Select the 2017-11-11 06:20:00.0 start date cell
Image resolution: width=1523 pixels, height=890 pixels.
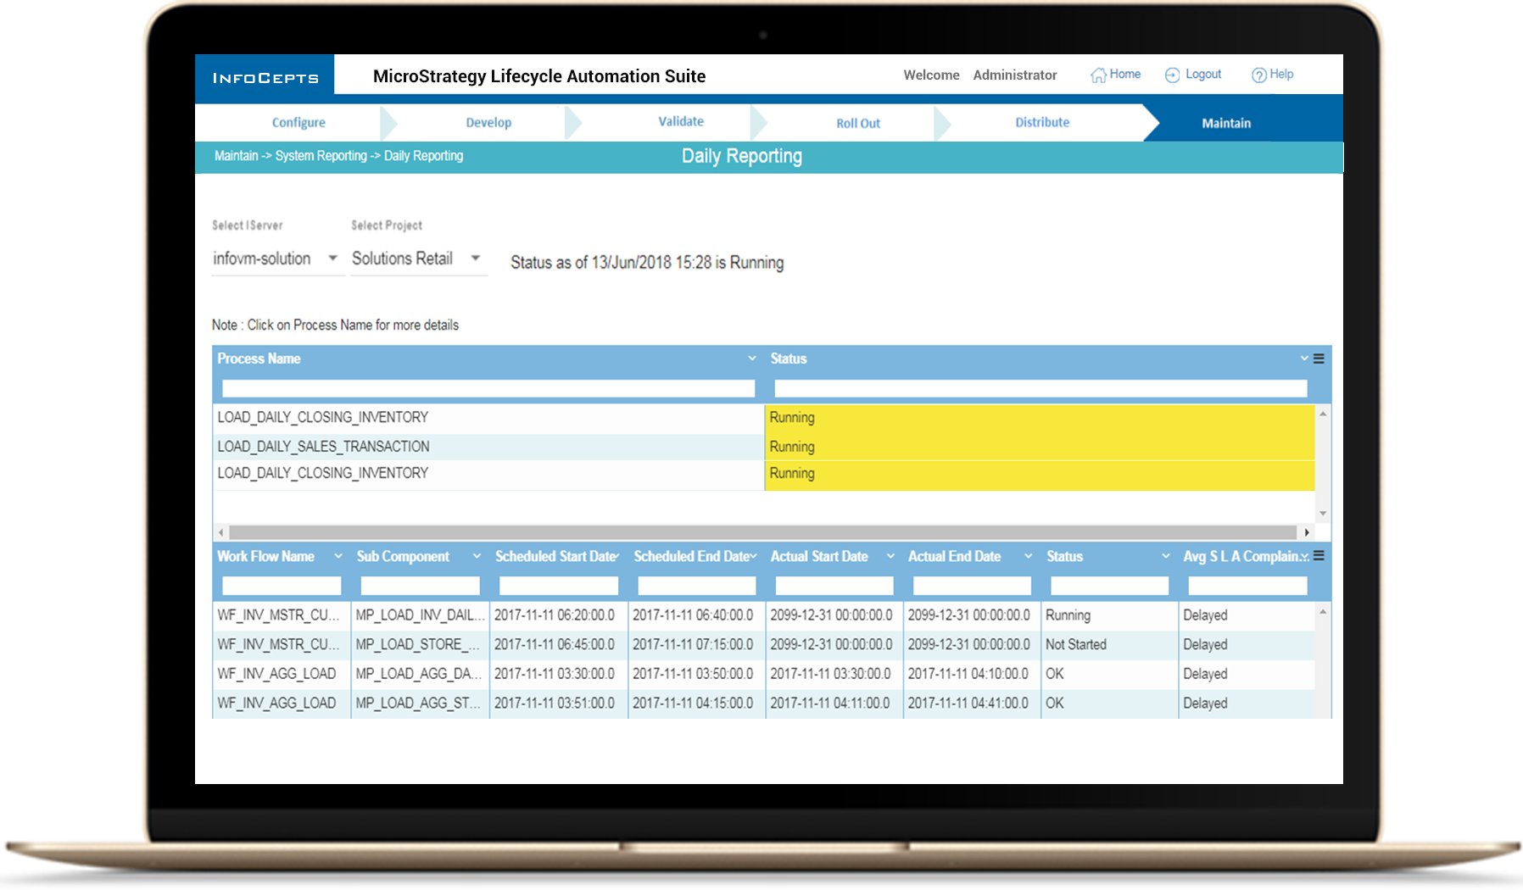(x=558, y=615)
